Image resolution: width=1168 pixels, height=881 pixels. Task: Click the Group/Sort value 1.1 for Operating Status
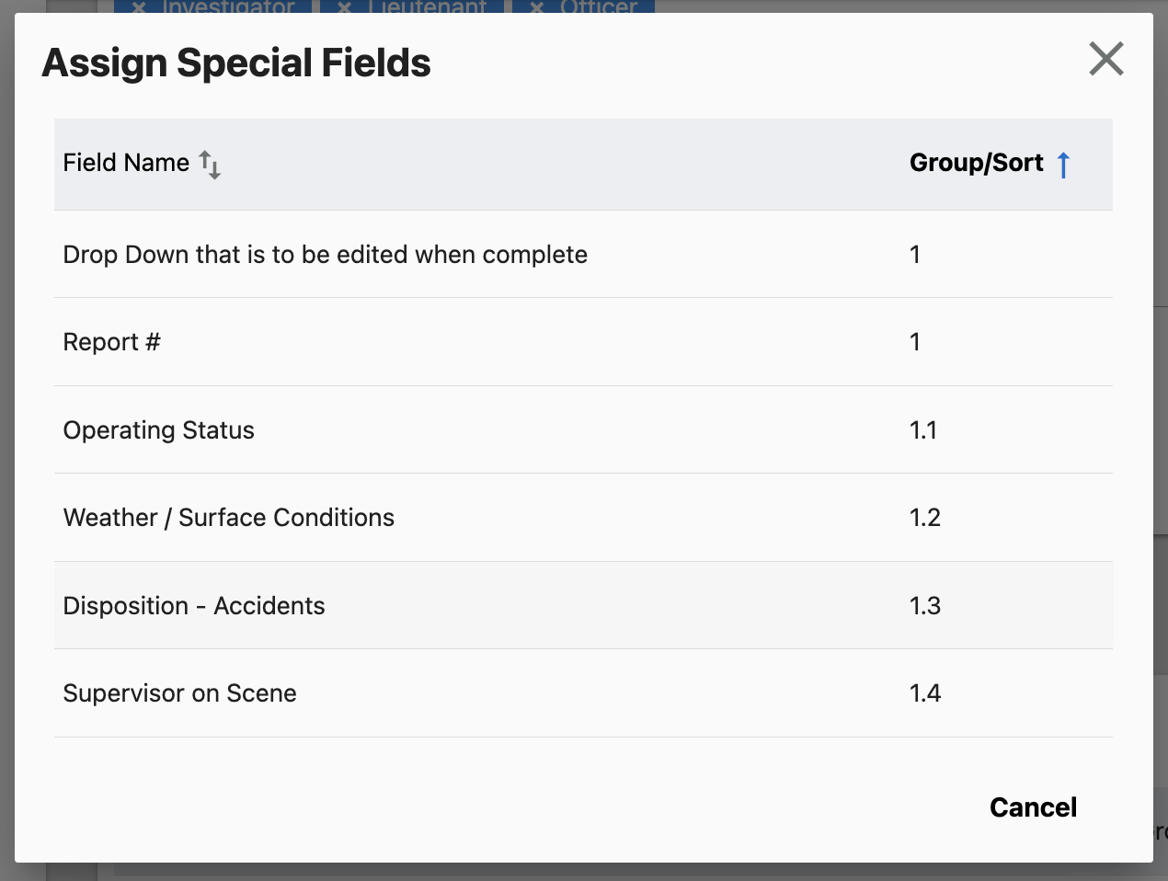tap(924, 429)
